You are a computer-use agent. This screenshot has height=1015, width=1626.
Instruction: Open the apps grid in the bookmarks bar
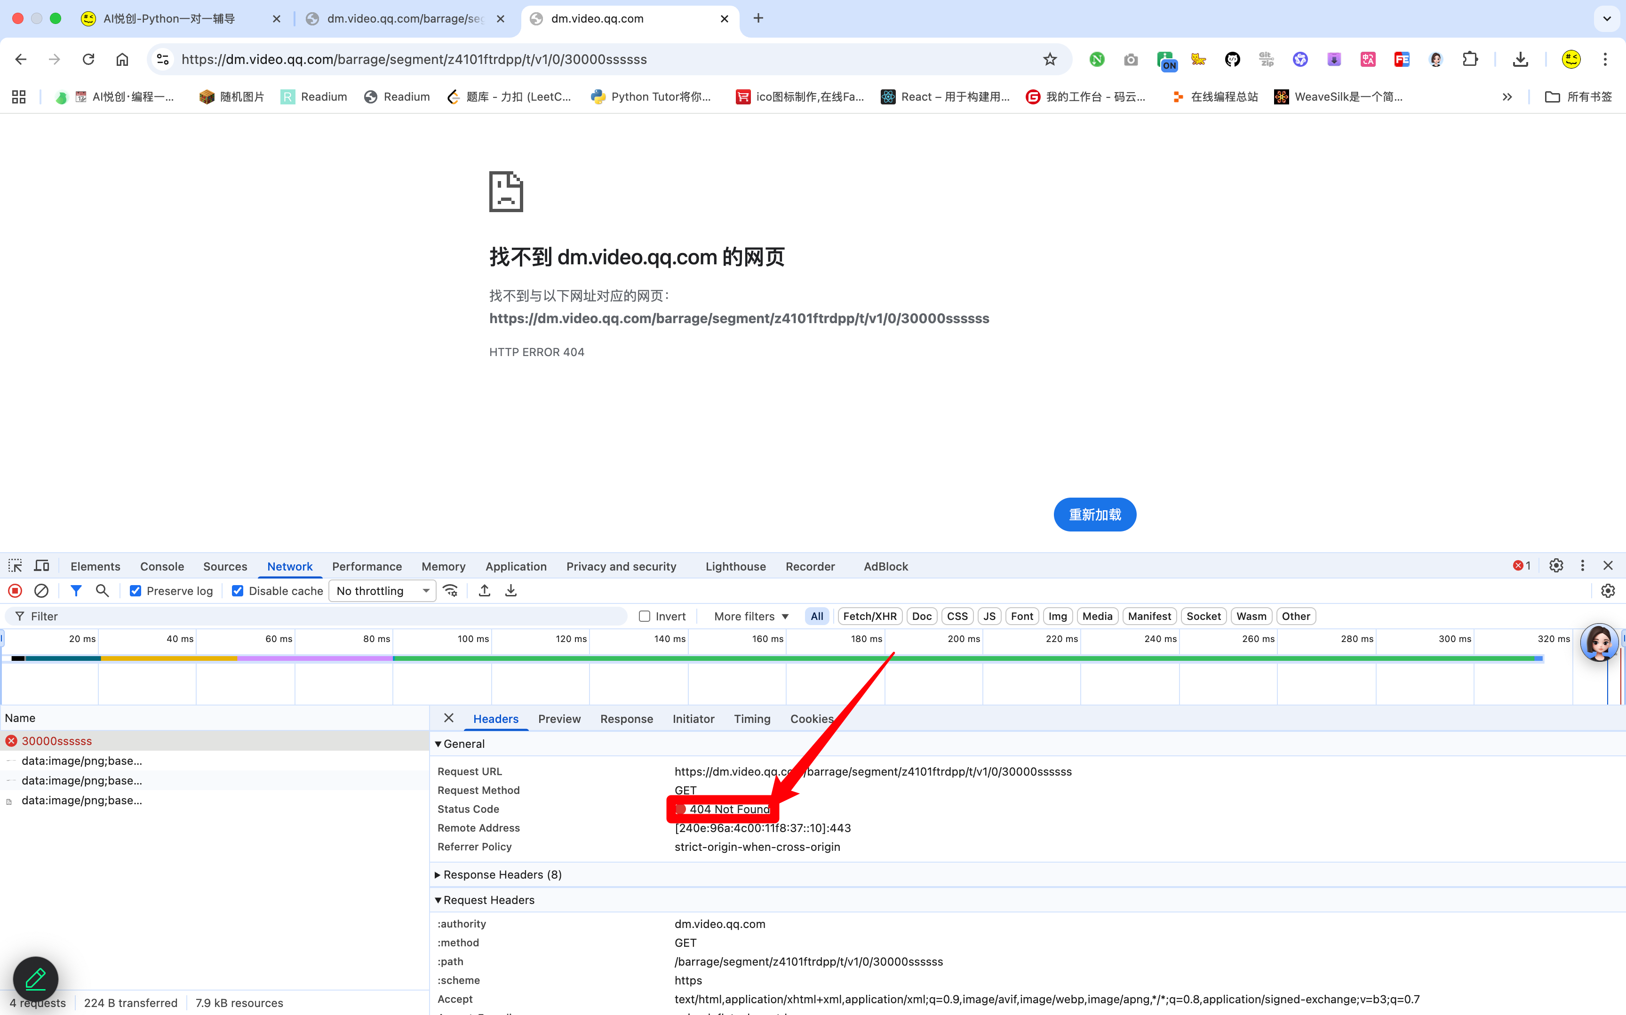click(x=19, y=97)
